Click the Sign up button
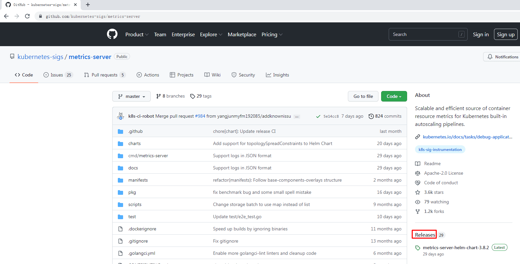The image size is (520, 264). [506, 34]
